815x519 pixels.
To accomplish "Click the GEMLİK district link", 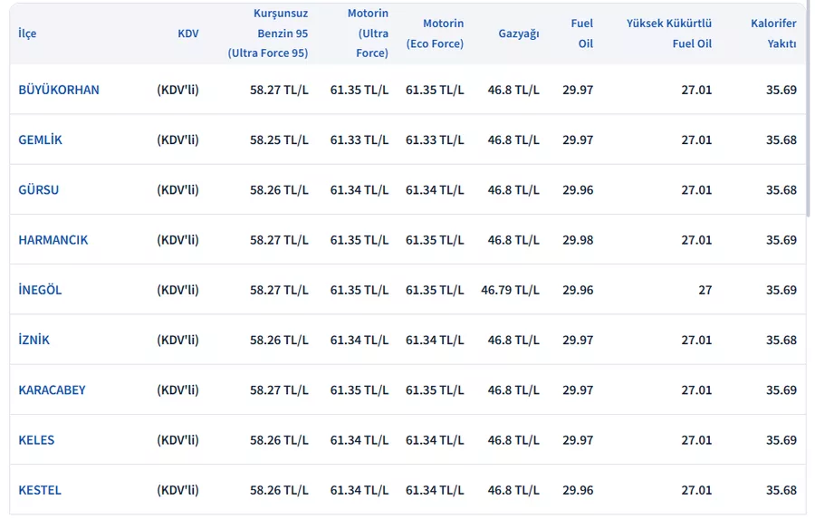I will [41, 140].
